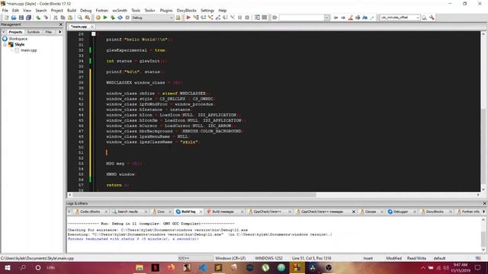Close the Logs & others panel
Viewport: 488px width, 274px height.
(484, 203)
